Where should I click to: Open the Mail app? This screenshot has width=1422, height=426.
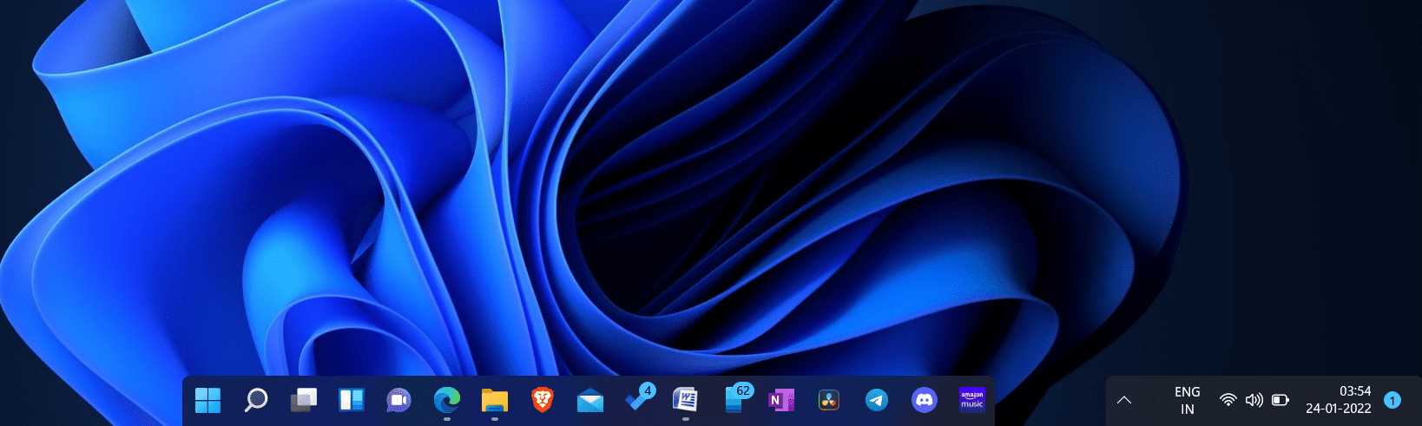[x=589, y=400]
